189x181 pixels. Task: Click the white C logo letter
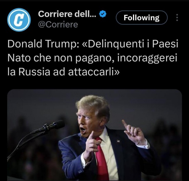tap(19, 20)
